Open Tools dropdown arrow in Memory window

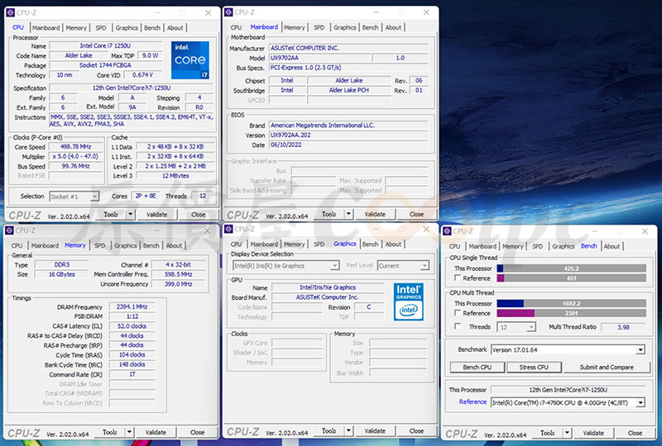tap(130, 432)
